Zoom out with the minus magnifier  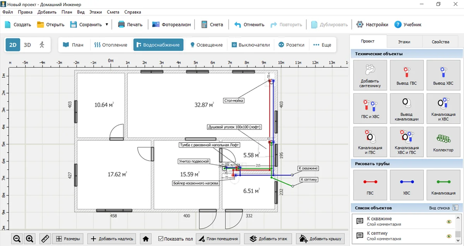tap(17, 239)
